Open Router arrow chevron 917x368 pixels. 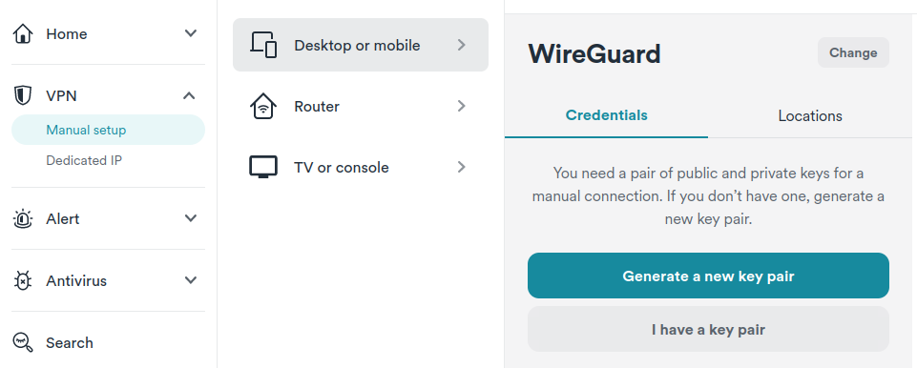(x=462, y=106)
